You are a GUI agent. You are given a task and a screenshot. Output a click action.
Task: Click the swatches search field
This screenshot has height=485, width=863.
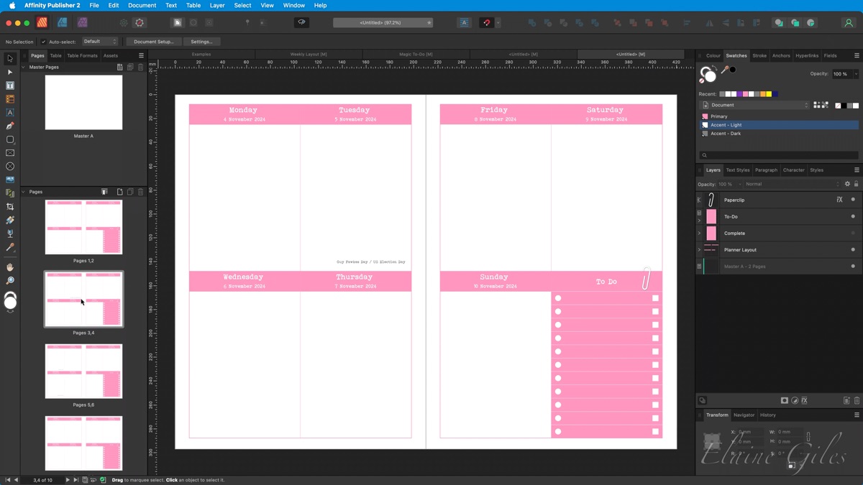point(779,155)
